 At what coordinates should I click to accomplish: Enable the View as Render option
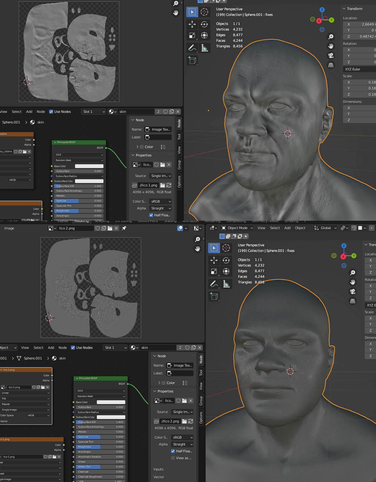pyautogui.click(x=173, y=458)
